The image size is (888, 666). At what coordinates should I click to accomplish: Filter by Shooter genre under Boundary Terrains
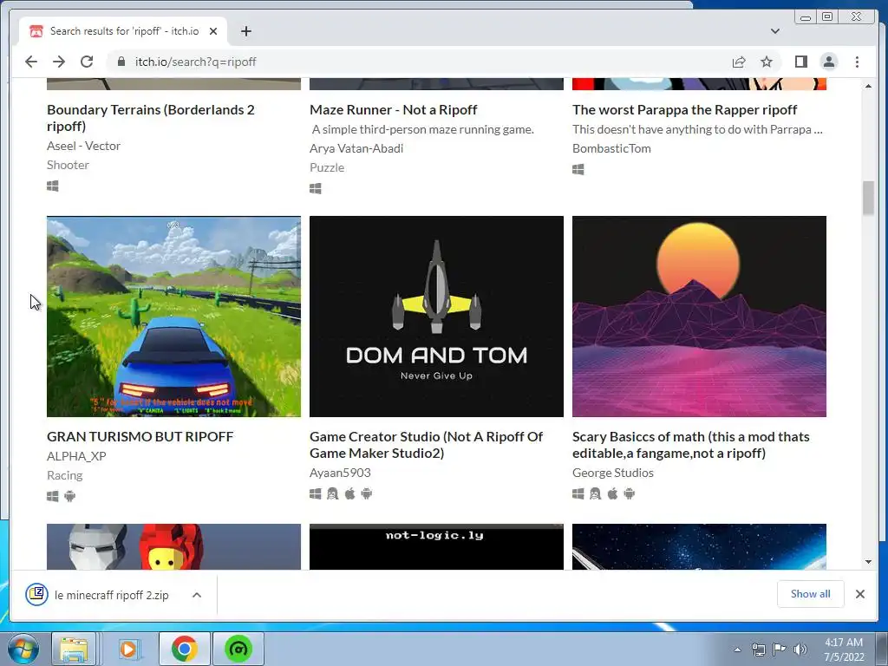pyautogui.click(x=68, y=165)
